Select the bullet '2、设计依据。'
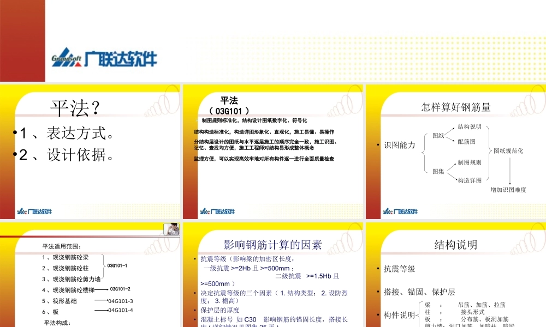This screenshot has height=327, width=546. pyautogui.click(x=63, y=155)
